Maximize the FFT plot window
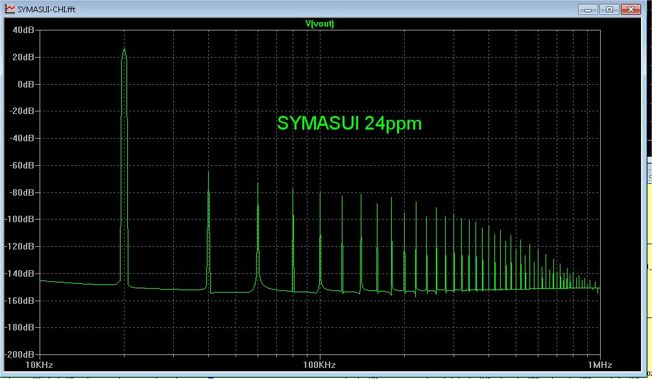Viewport: 652px width, 379px height. 609,10
